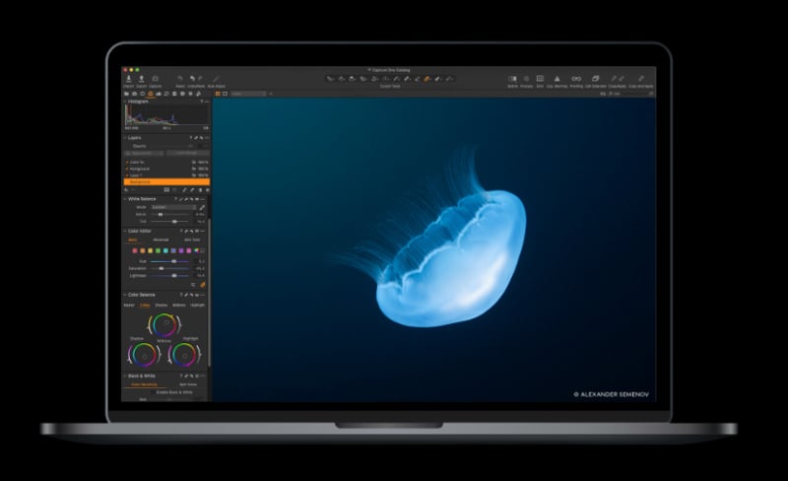The height and width of the screenshot is (481, 788).
Task: Click the Import toolbar icon
Action: coord(129,79)
